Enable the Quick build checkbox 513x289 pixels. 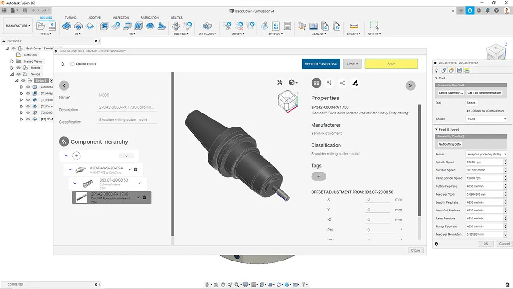(x=72, y=64)
